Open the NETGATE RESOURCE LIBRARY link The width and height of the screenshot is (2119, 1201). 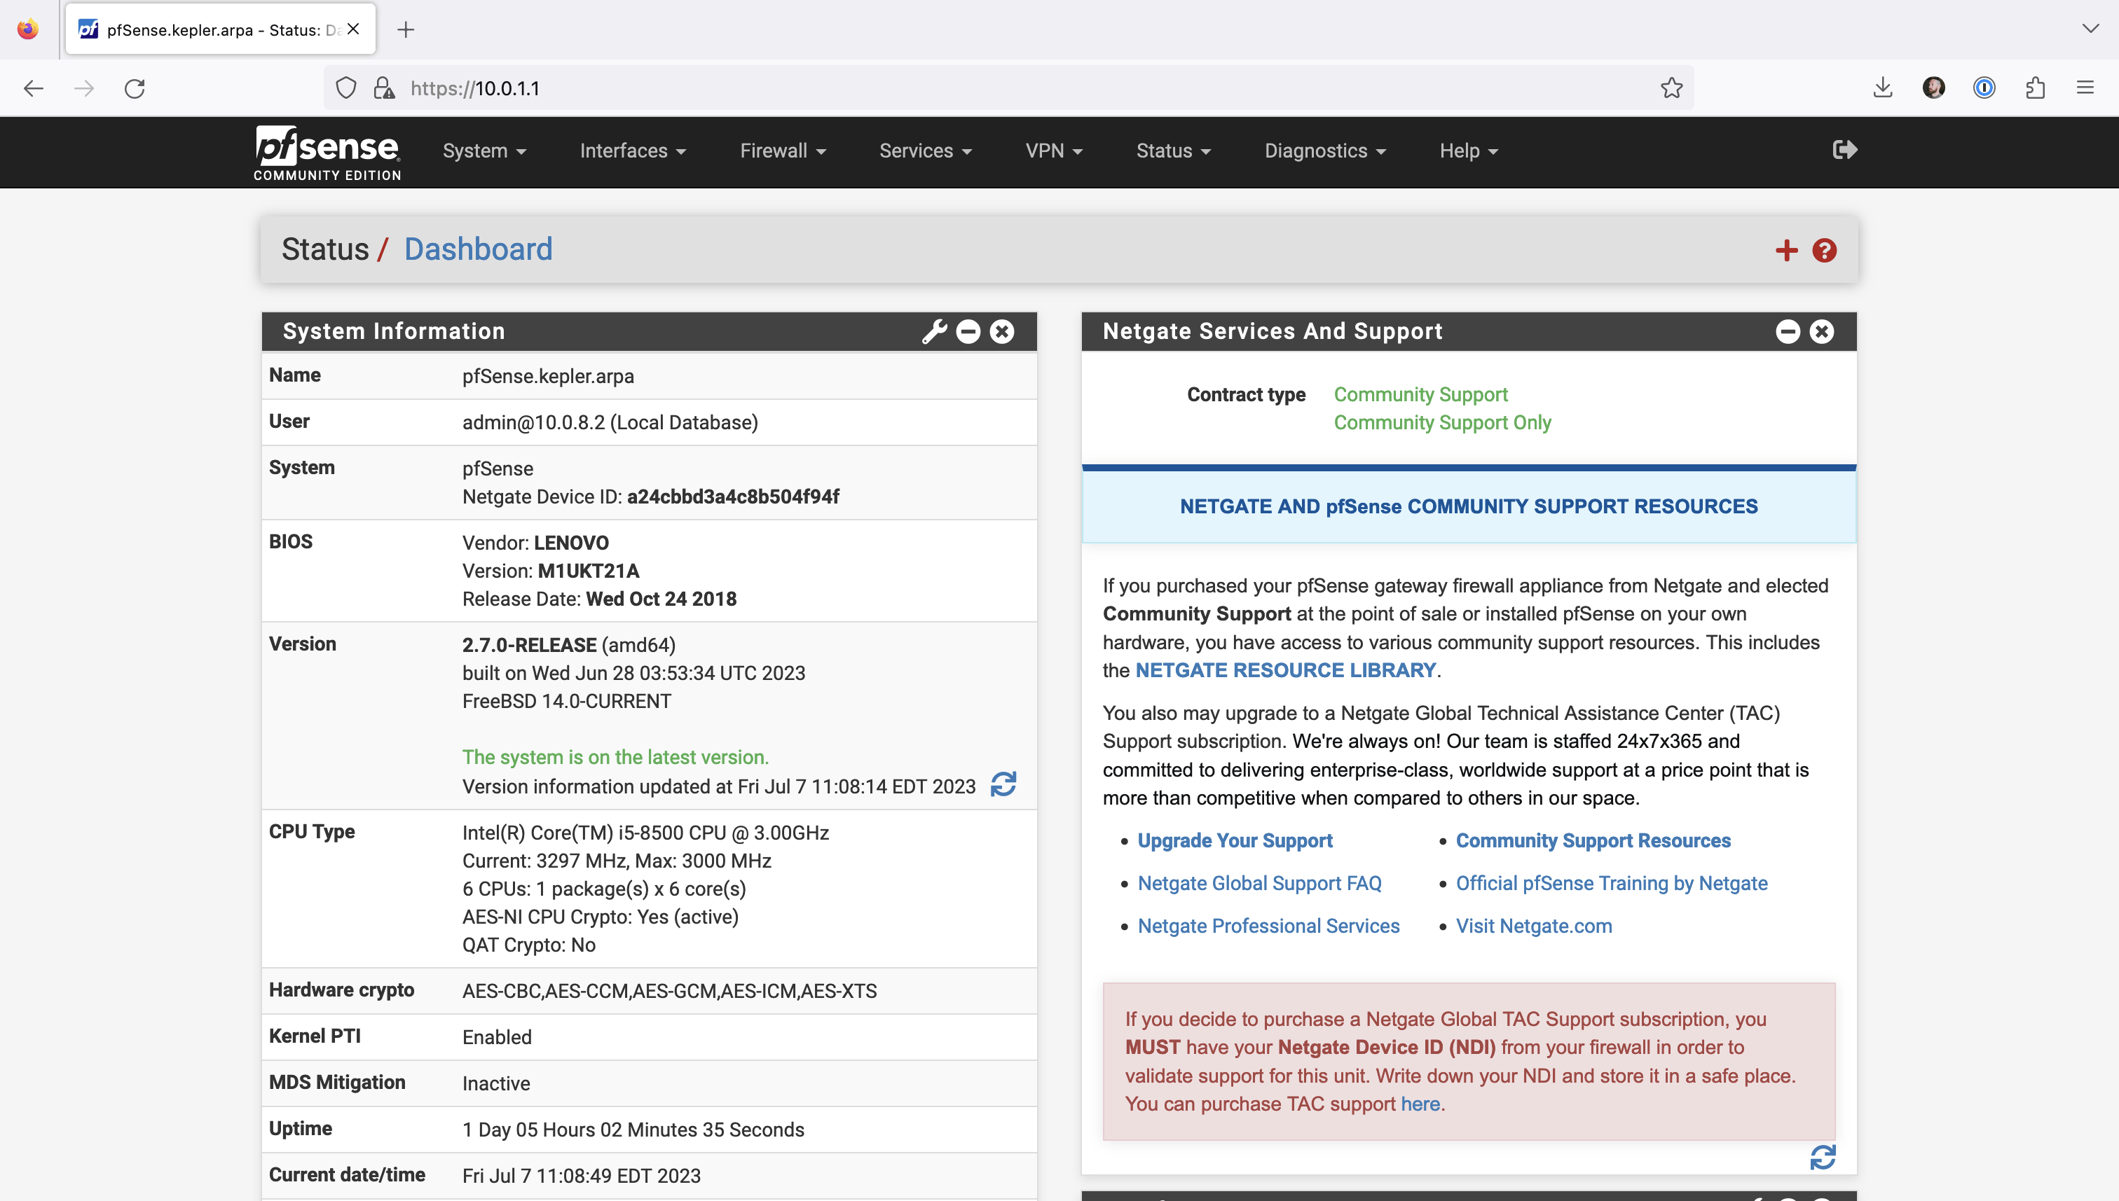coord(1286,669)
